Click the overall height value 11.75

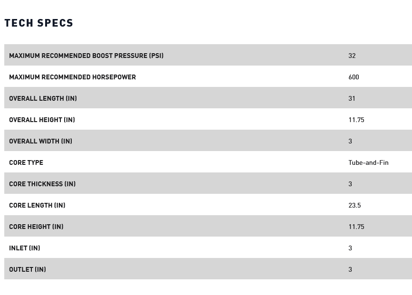click(356, 120)
